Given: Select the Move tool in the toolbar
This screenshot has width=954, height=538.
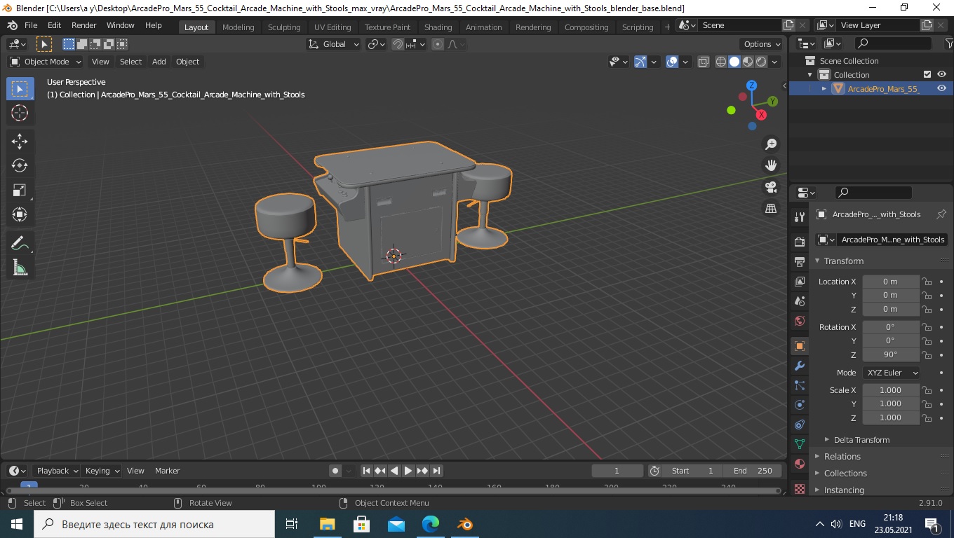Looking at the screenshot, I should click(x=20, y=141).
